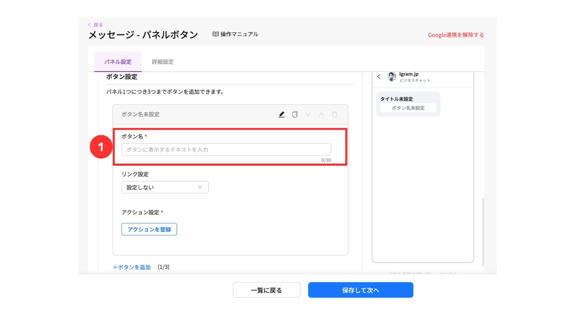Click Google連携を解除する link
This screenshot has height=323, width=575.
tap(456, 35)
